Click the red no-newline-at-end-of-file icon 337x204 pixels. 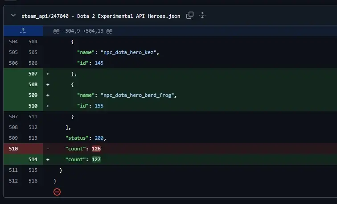click(x=57, y=192)
